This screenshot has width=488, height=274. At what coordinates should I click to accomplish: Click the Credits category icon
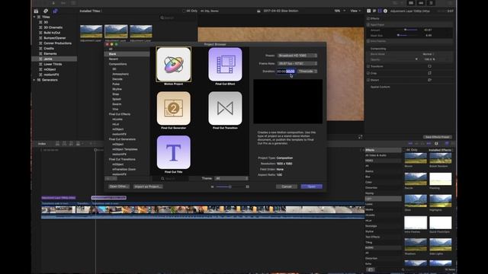coord(40,49)
